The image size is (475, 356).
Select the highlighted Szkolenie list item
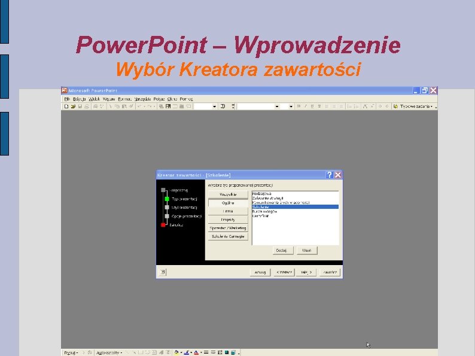[296, 207]
